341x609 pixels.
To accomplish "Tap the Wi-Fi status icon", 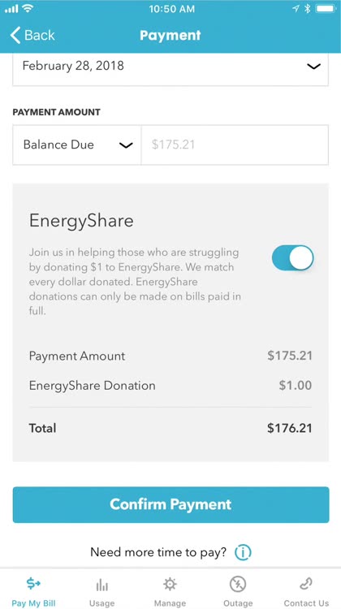I will click(x=28, y=9).
